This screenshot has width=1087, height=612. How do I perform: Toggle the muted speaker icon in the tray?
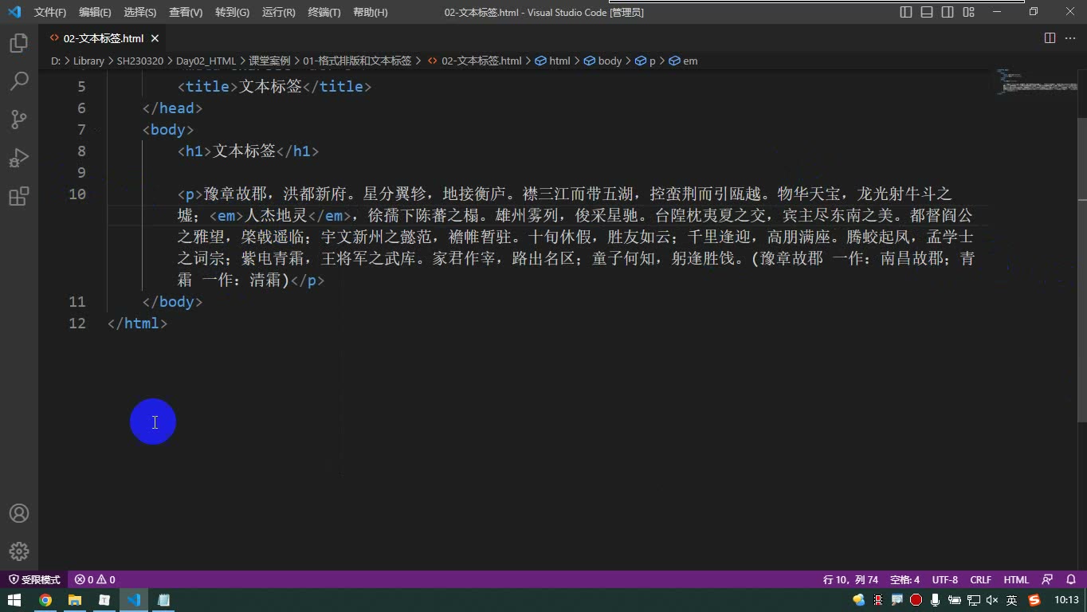coord(992,600)
